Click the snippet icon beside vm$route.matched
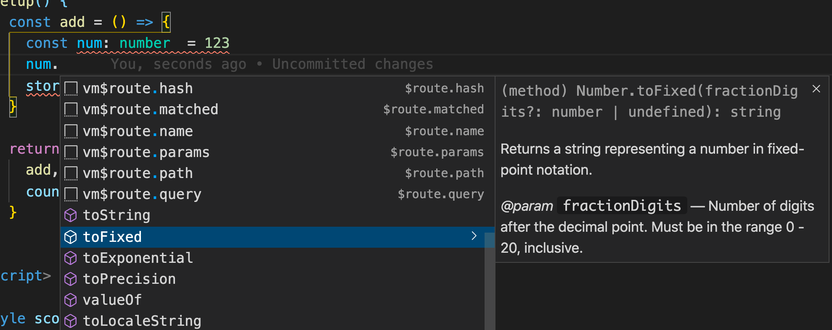The width and height of the screenshot is (832, 330). pos(71,110)
